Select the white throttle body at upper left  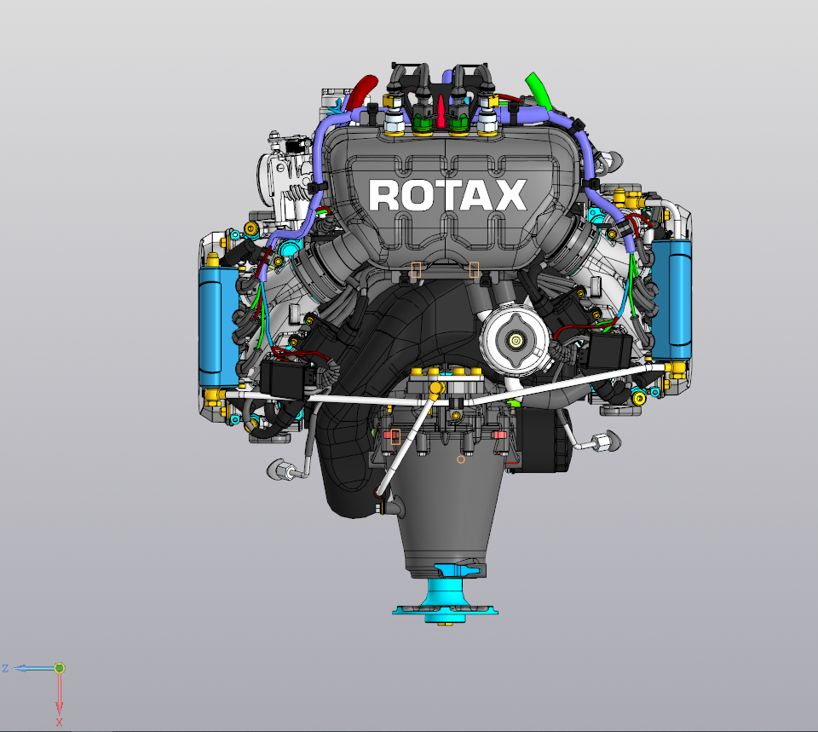point(285,180)
